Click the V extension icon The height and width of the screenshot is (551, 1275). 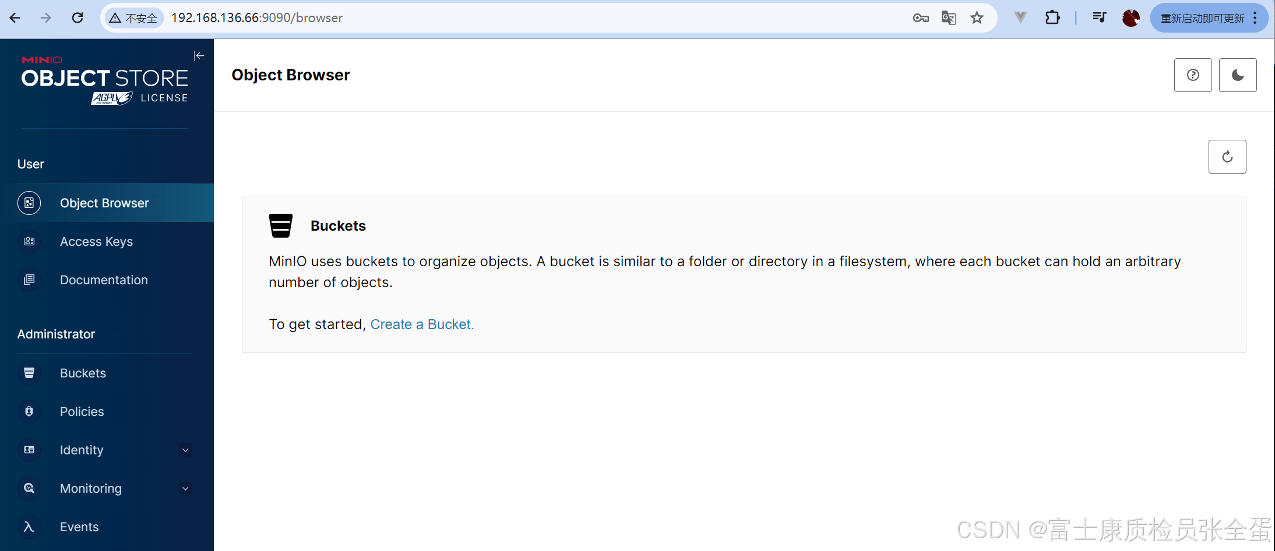point(1020,17)
